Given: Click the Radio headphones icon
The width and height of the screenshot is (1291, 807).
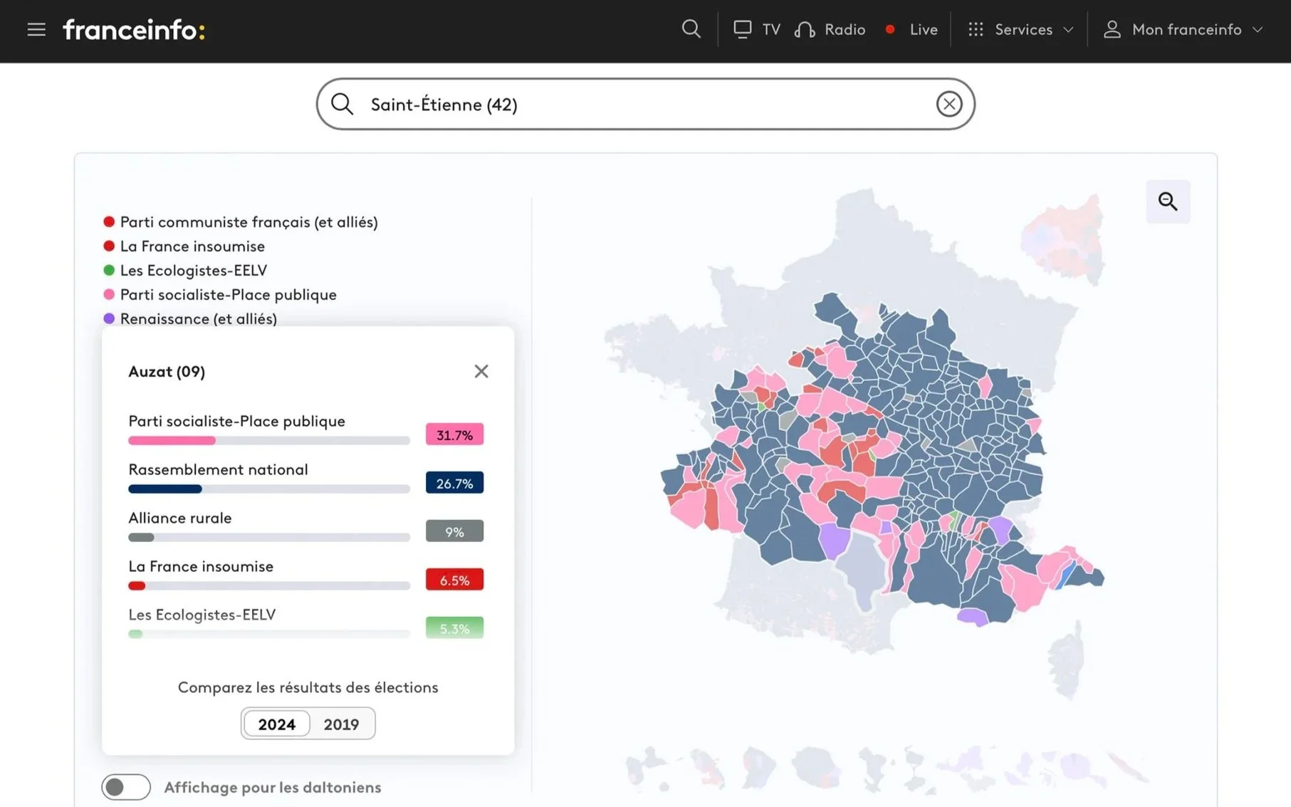Looking at the screenshot, I should coord(805,30).
